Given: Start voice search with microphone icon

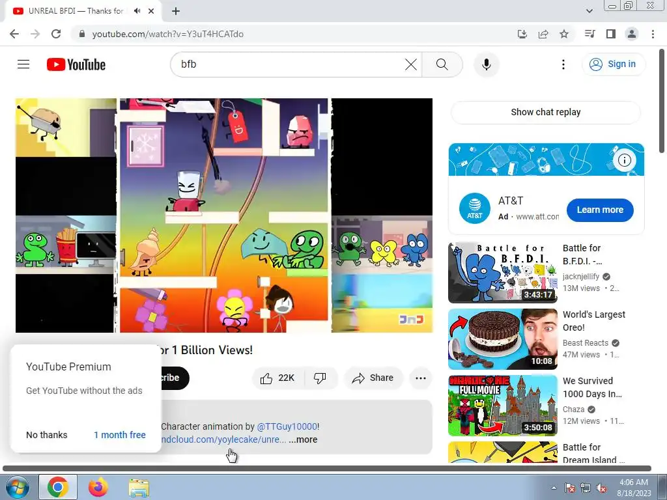Looking at the screenshot, I should tap(487, 64).
